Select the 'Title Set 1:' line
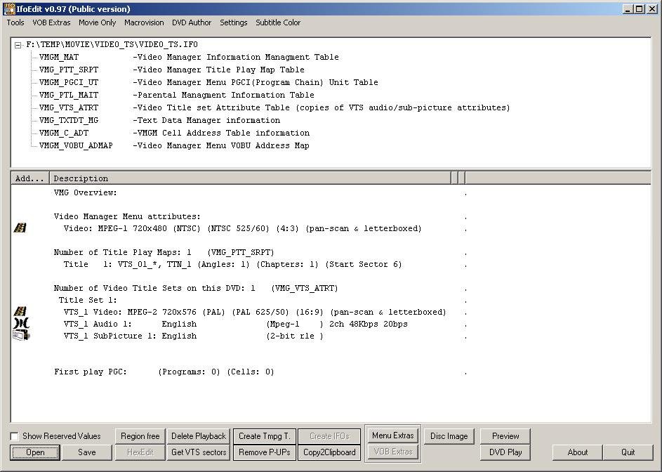Screen dimensions: 662x472 pos(88,300)
